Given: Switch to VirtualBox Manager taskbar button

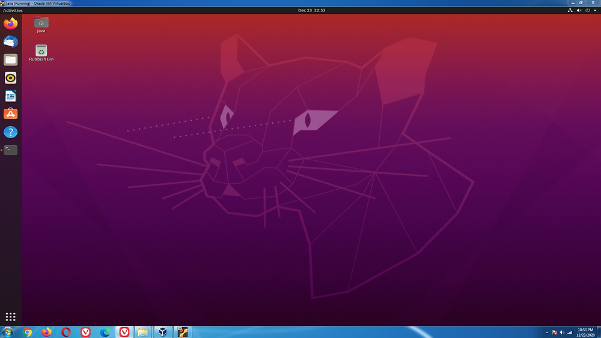Looking at the screenshot, I should 162,332.
